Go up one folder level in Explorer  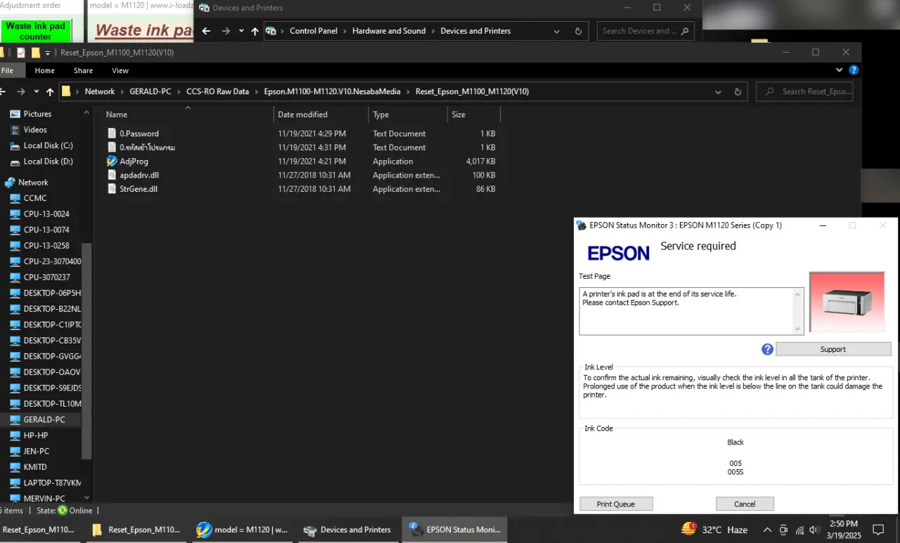(x=50, y=91)
